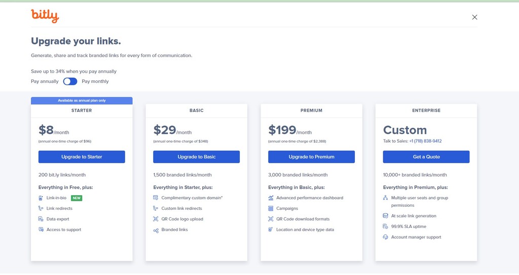Click the Multiple user seats icon
519x275 pixels.
click(385, 198)
